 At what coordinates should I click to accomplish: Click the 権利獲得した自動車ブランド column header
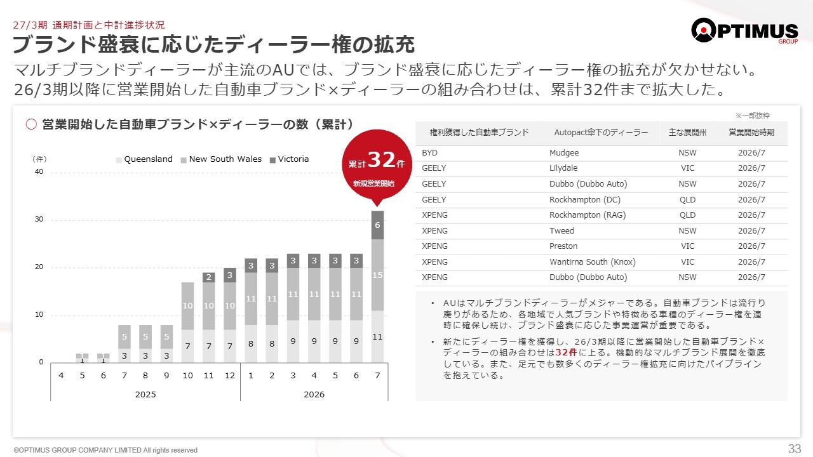coord(479,133)
